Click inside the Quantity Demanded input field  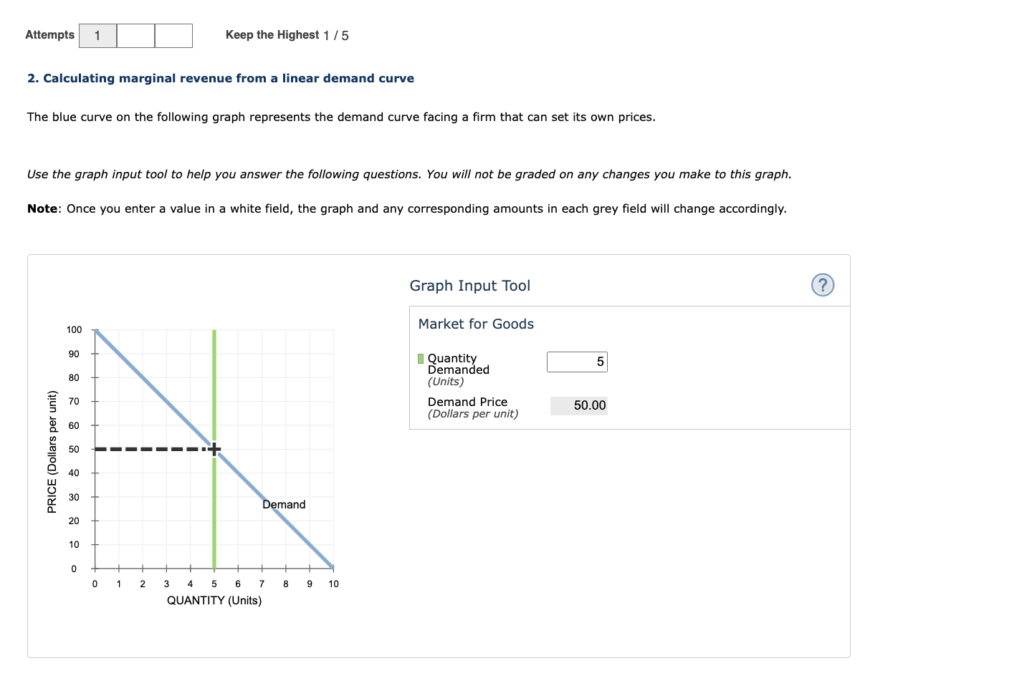coord(577,362)
